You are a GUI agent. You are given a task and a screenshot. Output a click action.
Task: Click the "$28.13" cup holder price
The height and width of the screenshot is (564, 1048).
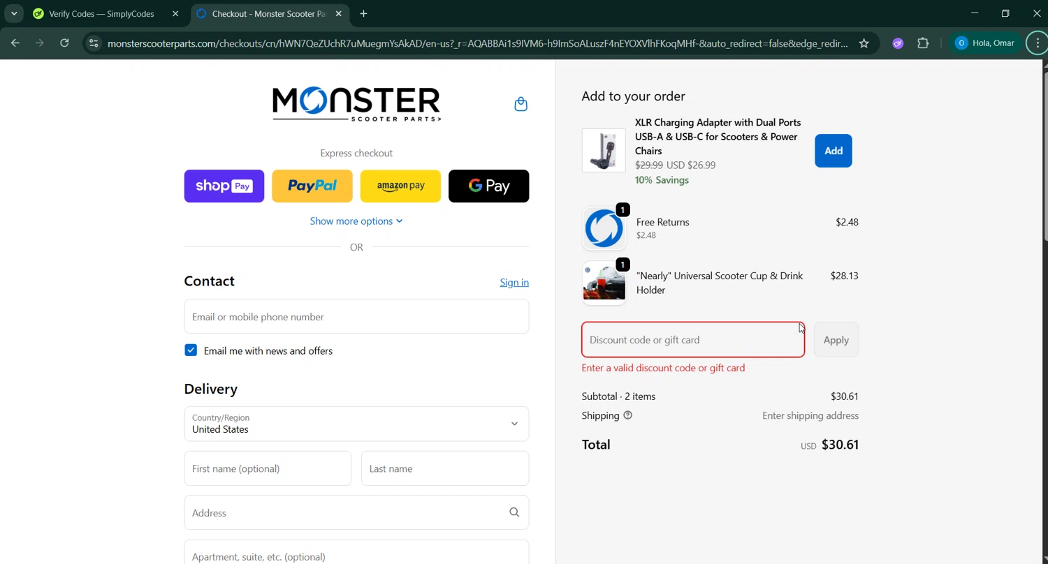pyautogui.click(x=845, y=276)
